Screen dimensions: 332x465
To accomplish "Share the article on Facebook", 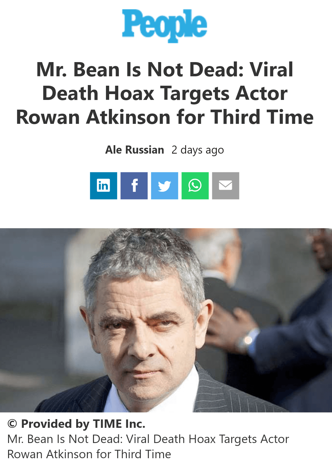I will pos(134,186).
